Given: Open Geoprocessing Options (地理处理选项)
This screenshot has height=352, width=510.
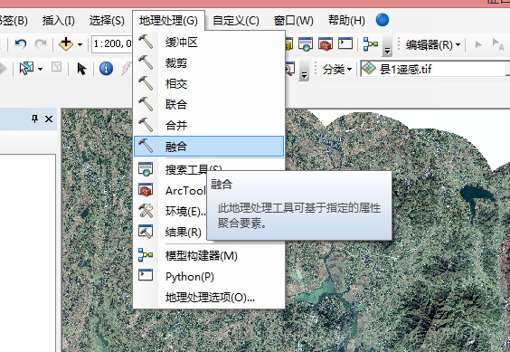Looking at the screenshot, I should [209, 298].
